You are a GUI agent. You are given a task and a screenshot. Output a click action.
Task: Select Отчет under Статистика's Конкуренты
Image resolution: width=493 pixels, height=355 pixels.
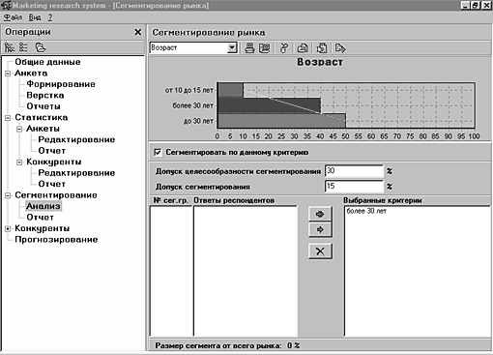coord(51,184)
